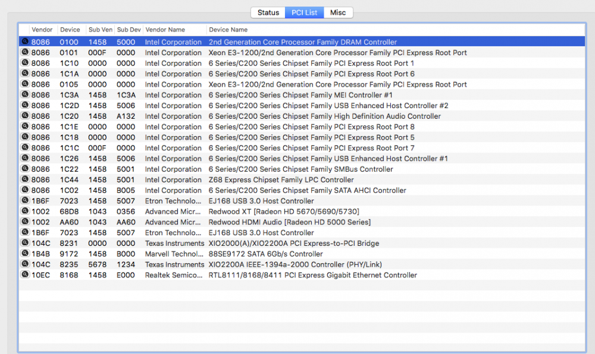This screenshot has width=595, height=354.
Task: Select the RTL8111/8168/8411 Gigabit Ethernet Controller text
Action: coord(313,275)
